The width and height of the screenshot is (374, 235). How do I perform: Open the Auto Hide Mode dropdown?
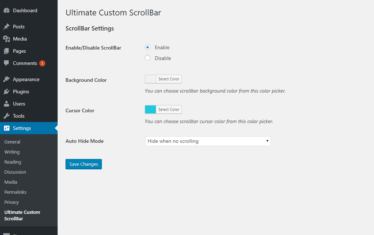208,141
